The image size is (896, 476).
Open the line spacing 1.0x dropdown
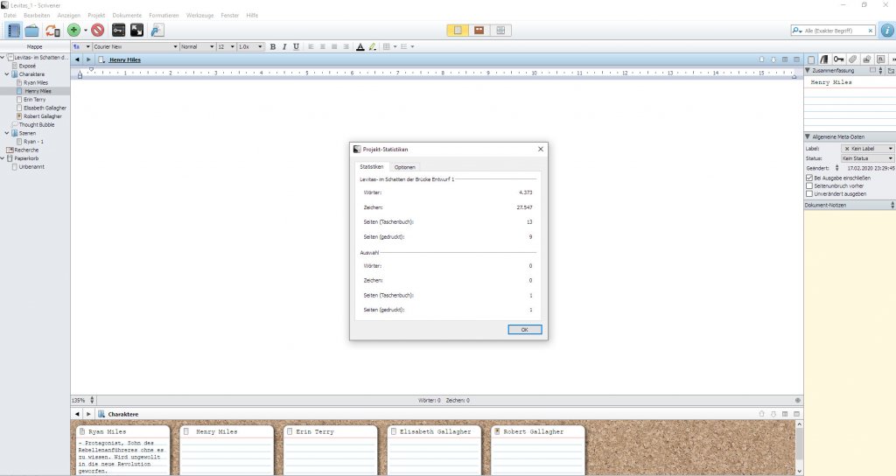[x=250, y=47]
